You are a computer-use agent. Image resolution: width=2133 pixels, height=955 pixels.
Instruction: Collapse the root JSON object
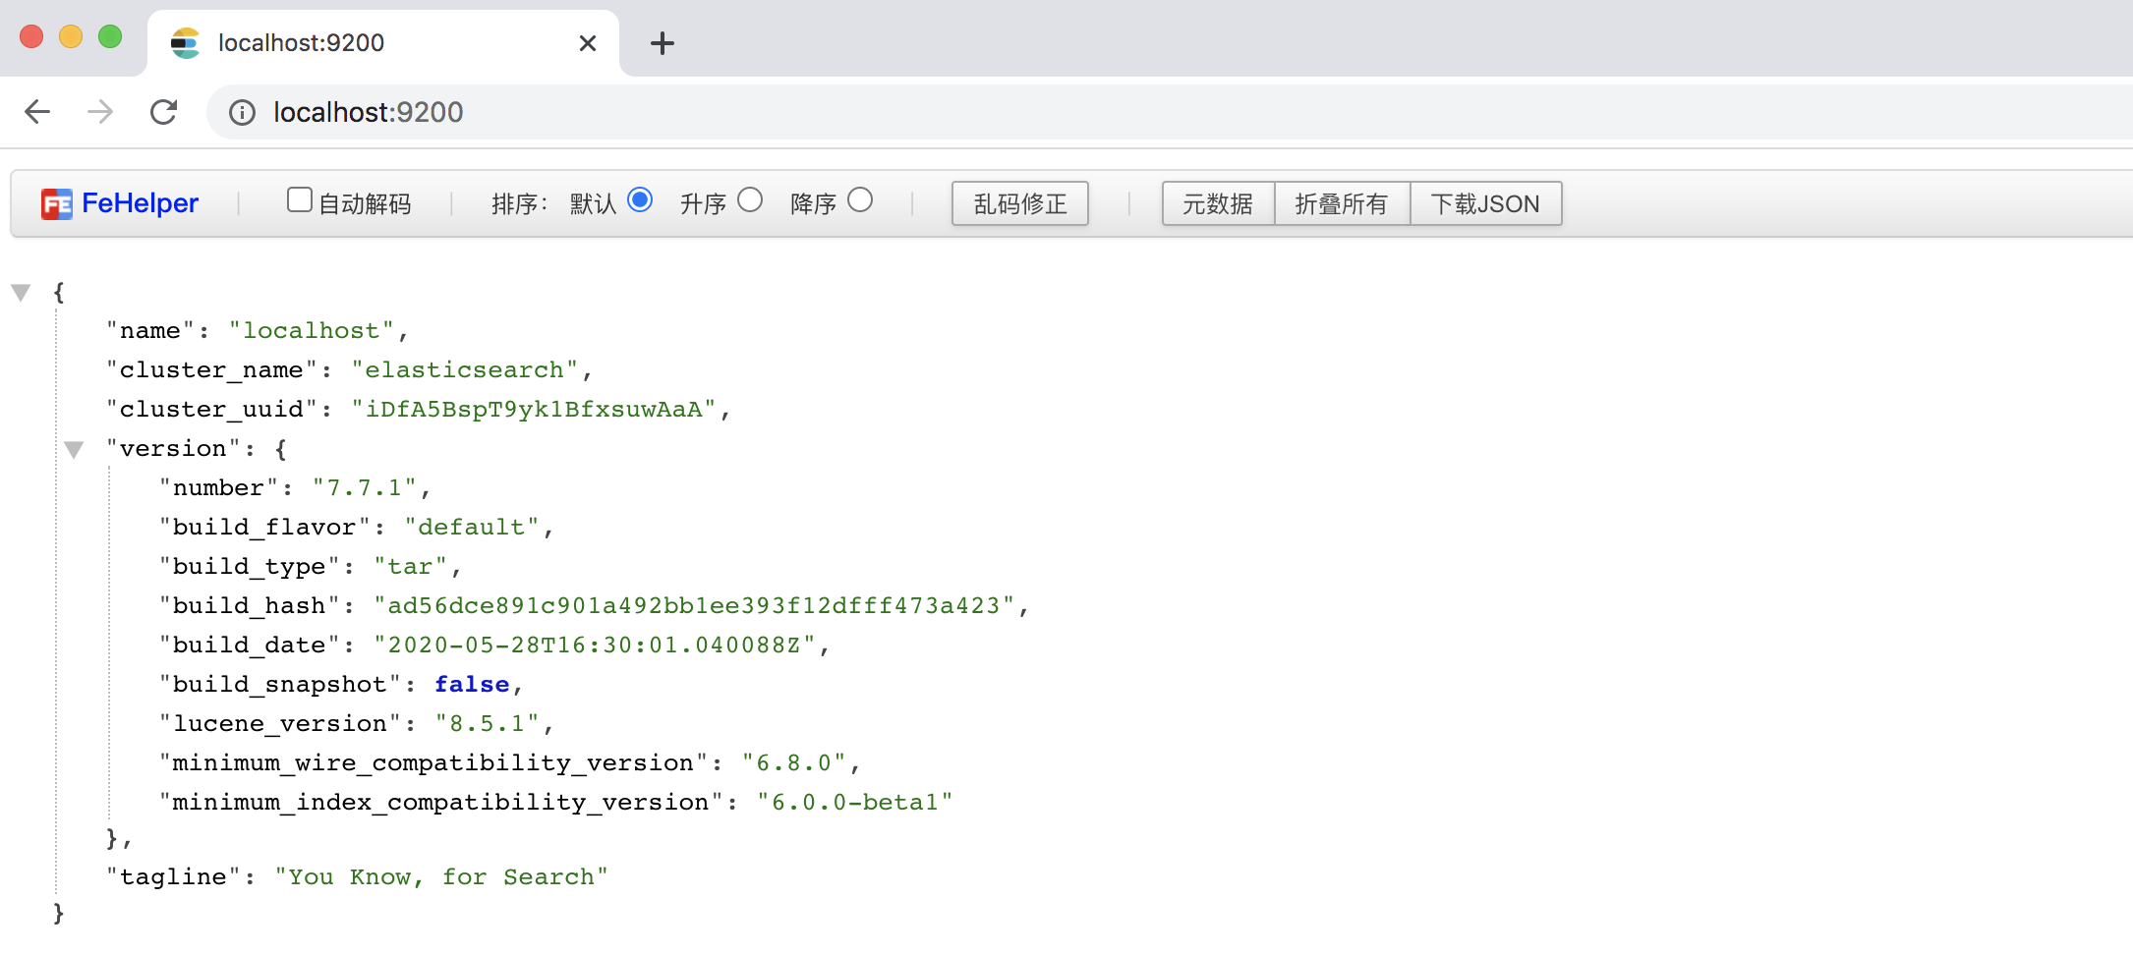[x=21, y=292]
